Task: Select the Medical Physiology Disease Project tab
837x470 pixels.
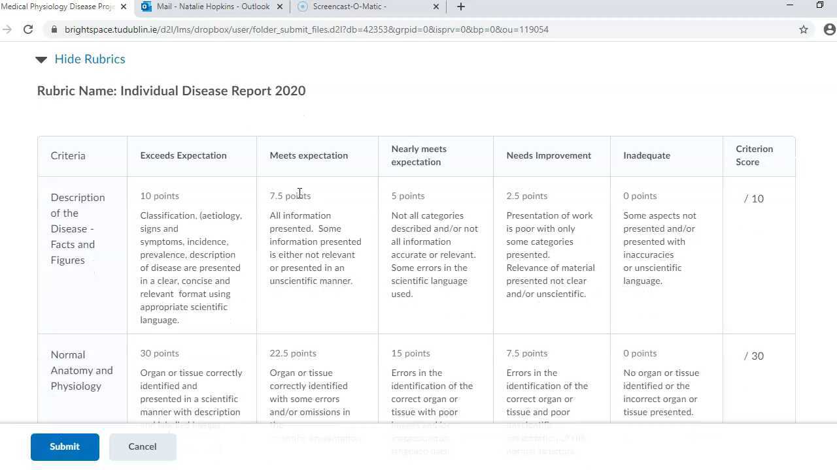Action: click(x=58, y=7)
